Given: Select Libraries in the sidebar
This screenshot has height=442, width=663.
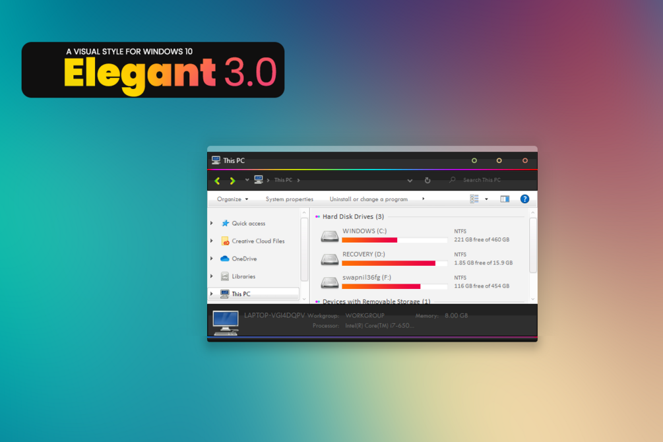Looking at the screenshot, I should pos(243,276).
